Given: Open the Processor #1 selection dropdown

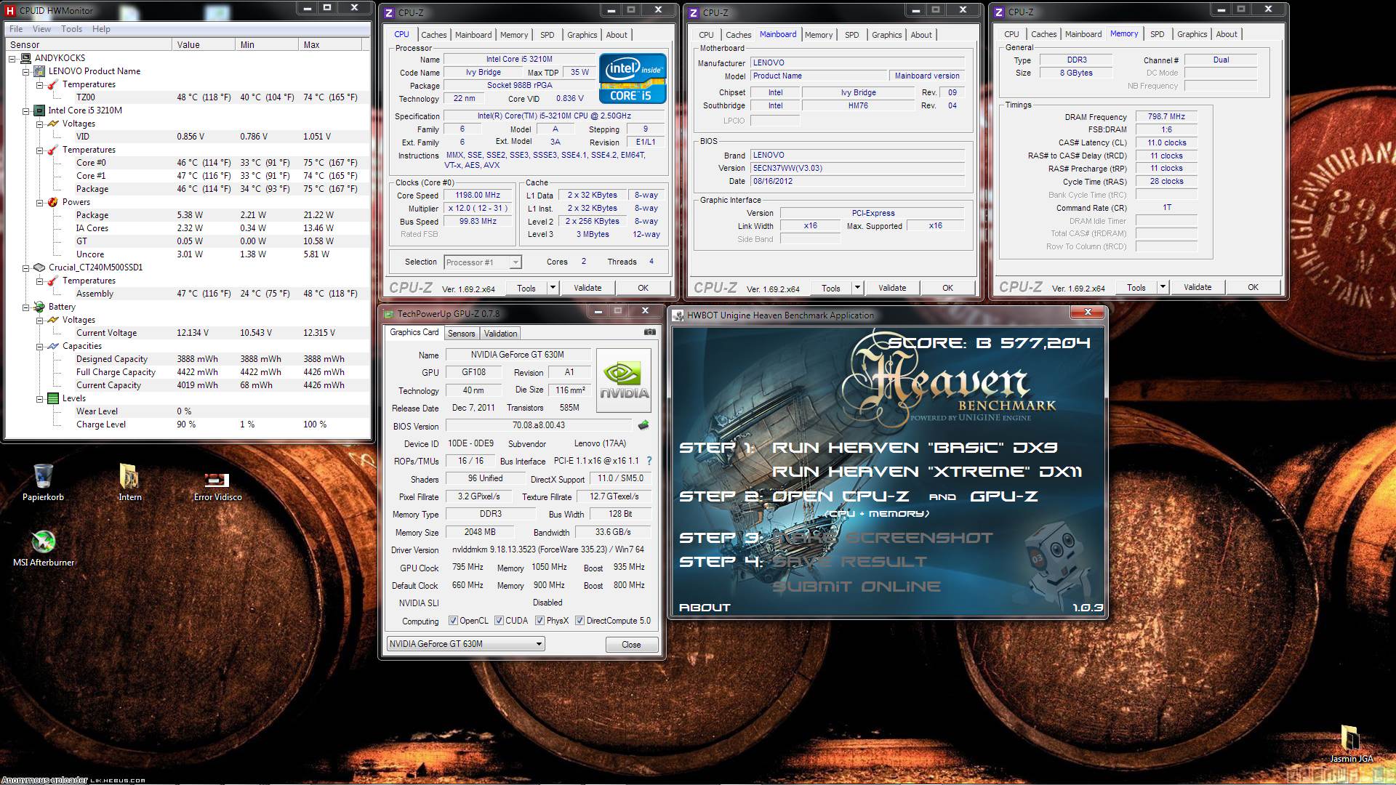Looking at the screenshot, I should (483, 262).
